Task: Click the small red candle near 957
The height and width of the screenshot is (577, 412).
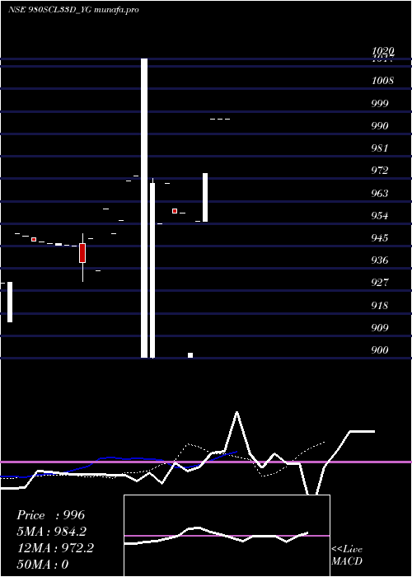Action: coord(175,211)
